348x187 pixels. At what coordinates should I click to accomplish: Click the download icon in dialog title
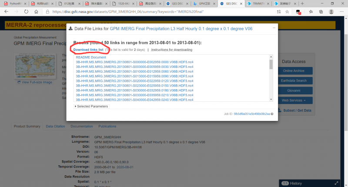pos(70,29)
